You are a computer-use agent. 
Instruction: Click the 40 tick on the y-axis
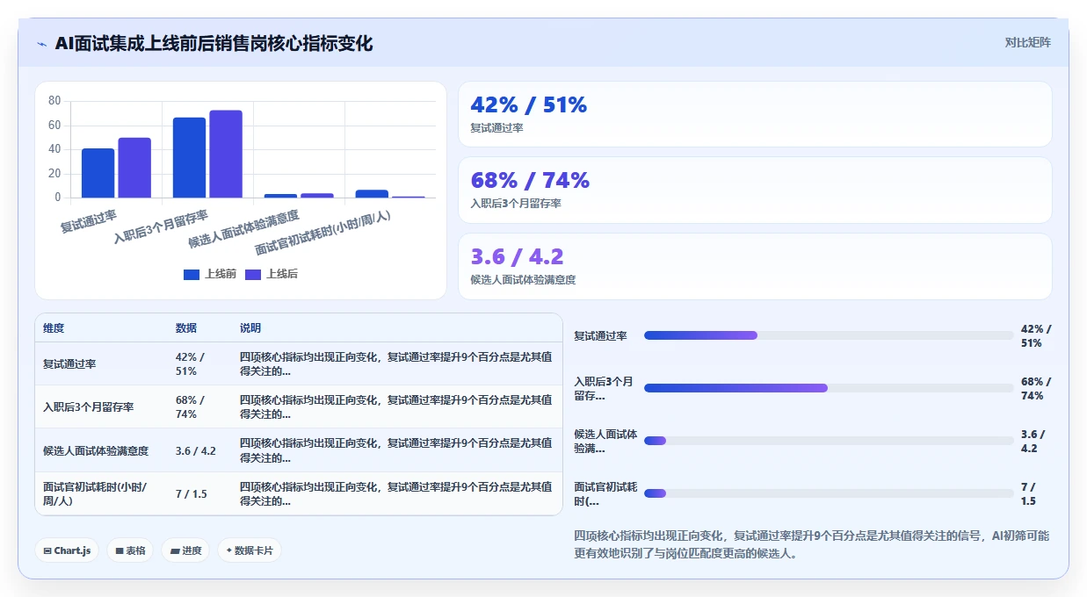pos(54,149)
